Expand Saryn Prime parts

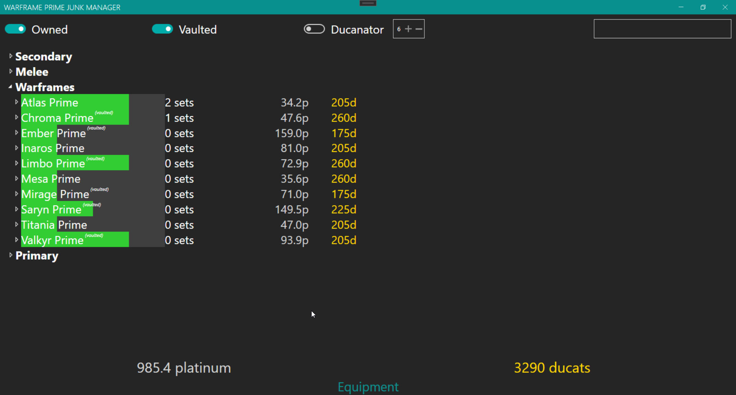(x=16, y=209)
